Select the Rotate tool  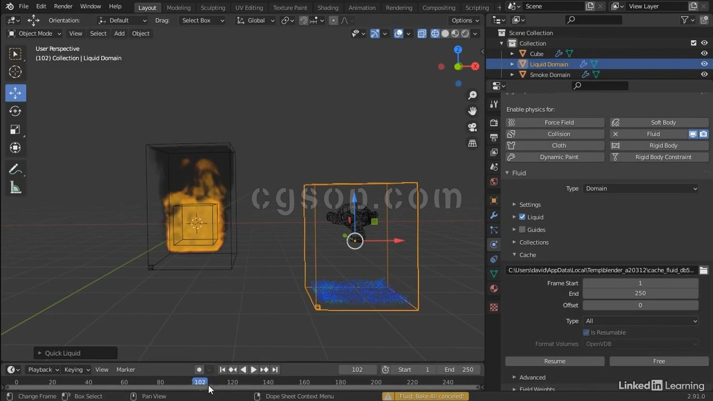click(16, 111)
